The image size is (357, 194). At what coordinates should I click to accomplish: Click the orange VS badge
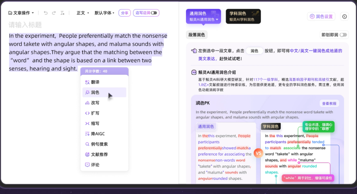coord(258,153)
